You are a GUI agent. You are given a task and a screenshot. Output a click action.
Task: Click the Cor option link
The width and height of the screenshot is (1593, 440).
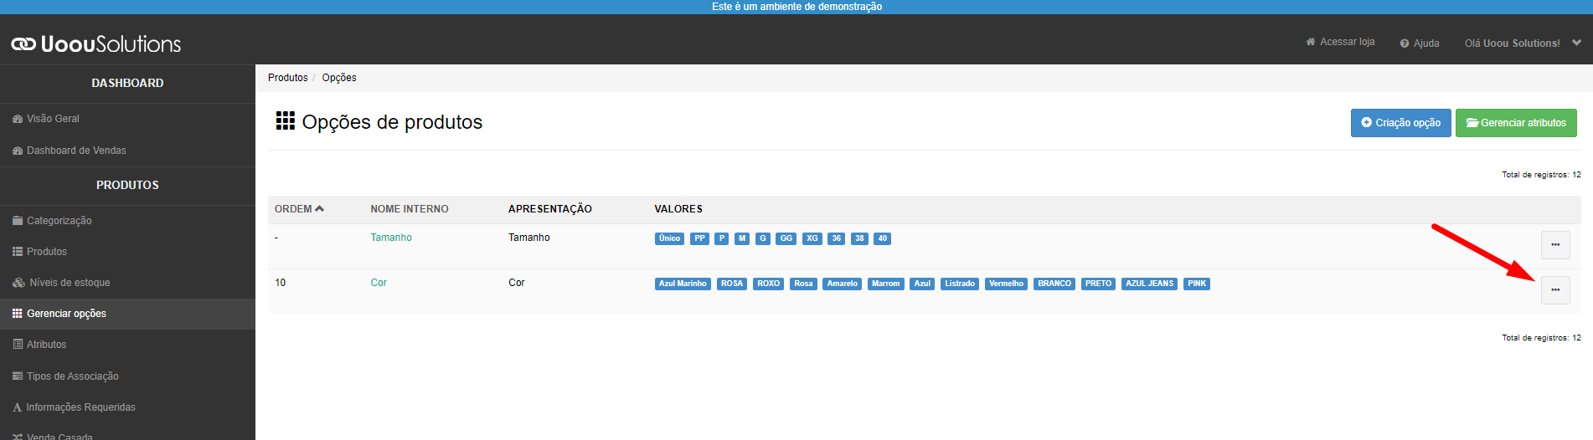click(x=379, y=283)
